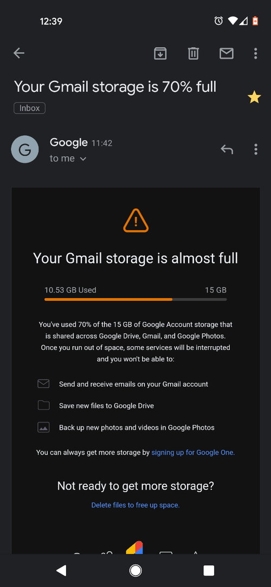
Task: Tap the orange warning triangle icon
Action: (136, 221)
